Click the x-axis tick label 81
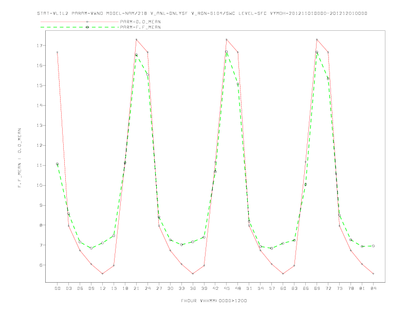 362,288
